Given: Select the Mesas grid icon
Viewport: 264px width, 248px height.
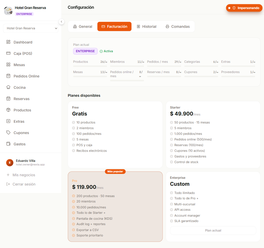Looking at the screenshot, I should pyautogui.click(x=8, y=65).
